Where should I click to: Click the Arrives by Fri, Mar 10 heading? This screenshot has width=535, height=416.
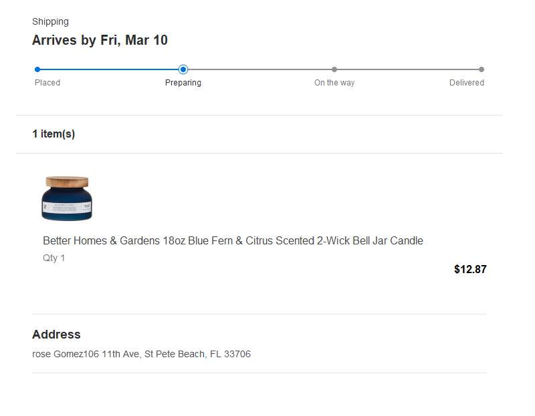click(100, 40)
